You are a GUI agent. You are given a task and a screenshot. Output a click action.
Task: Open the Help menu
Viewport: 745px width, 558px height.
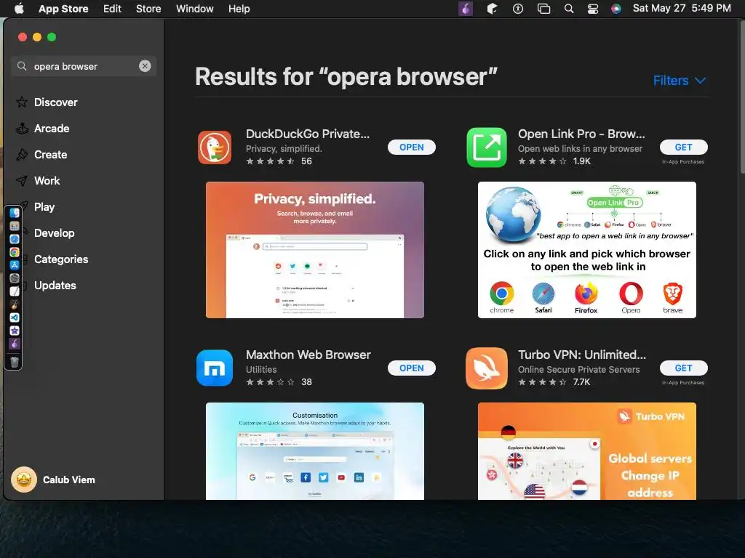[x=239, y=9]
